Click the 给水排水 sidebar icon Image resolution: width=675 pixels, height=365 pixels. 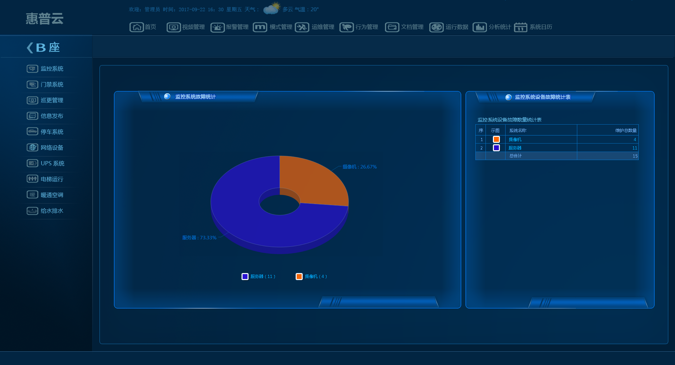[32, 211]
